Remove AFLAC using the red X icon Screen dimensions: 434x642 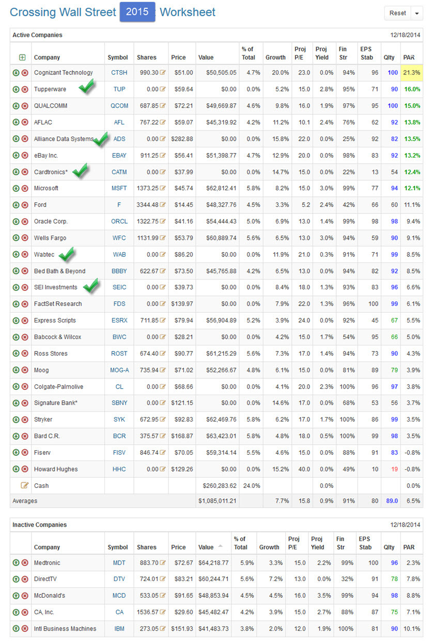pos(25,123)
